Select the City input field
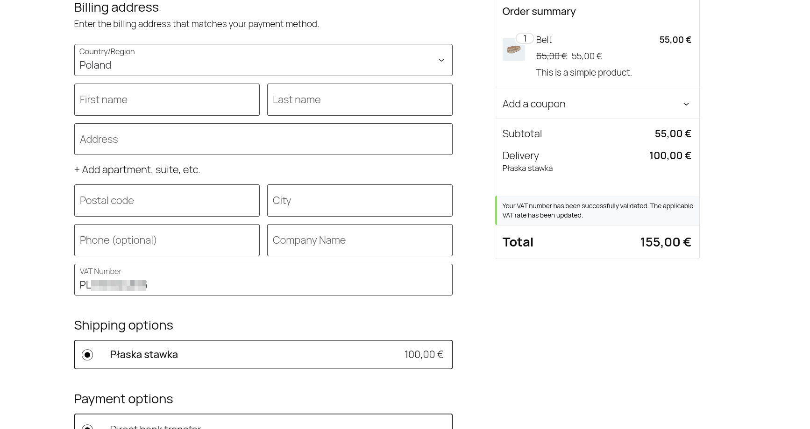 coord(359,200)
